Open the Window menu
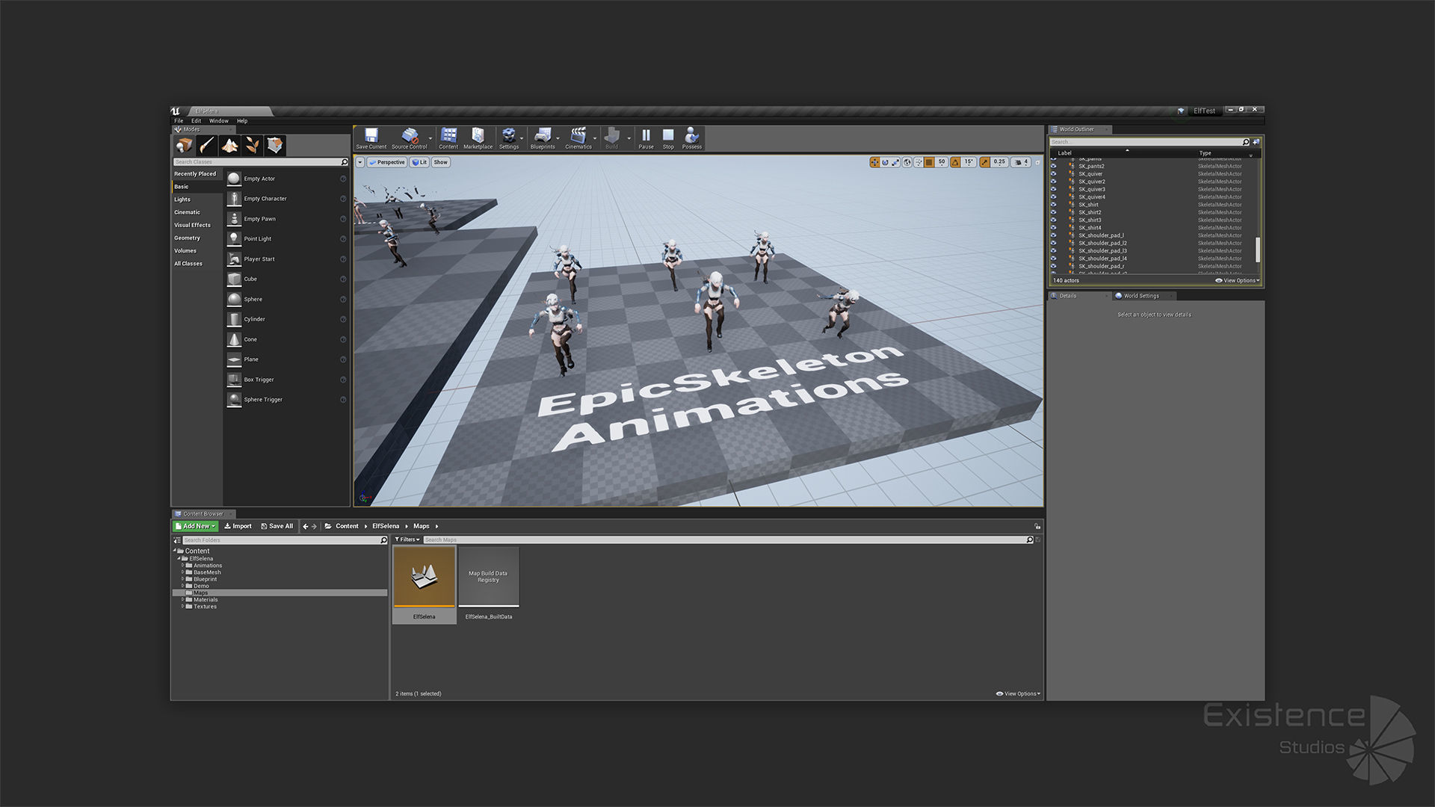 [218, 120]
